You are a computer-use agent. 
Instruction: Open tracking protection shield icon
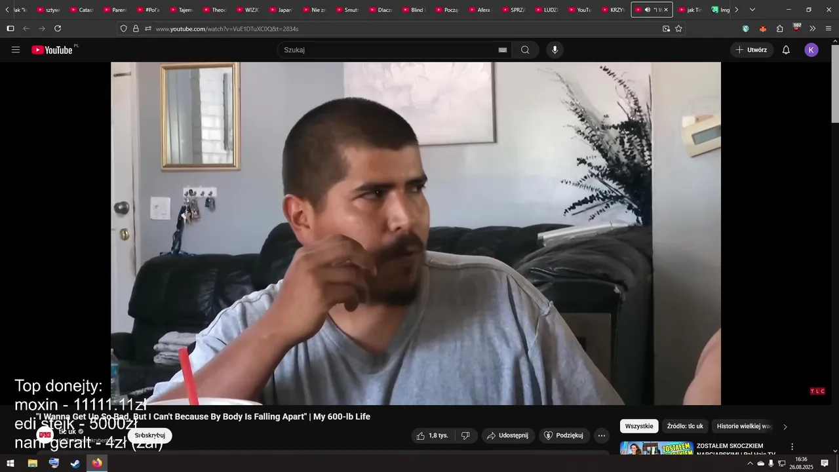point(123,29)
